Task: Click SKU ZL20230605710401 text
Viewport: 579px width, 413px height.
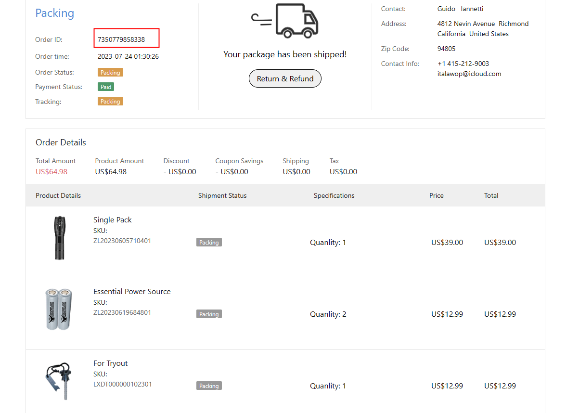Action: tap(122, 241)
